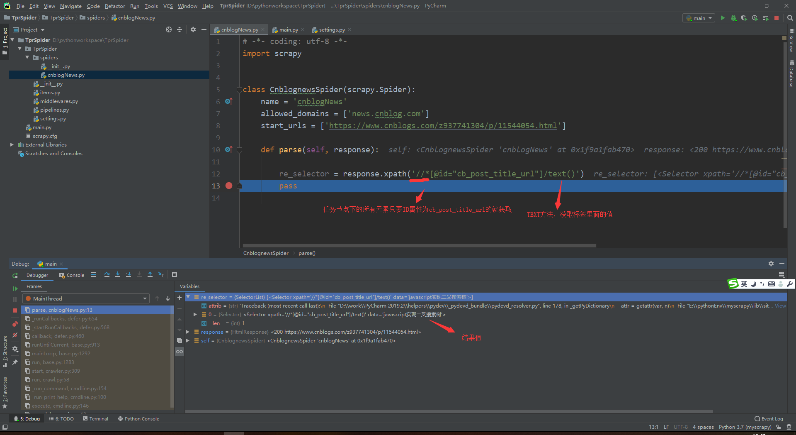
Task: Click Step Into in debugger toolbar
Action: (x=118, y=275)
